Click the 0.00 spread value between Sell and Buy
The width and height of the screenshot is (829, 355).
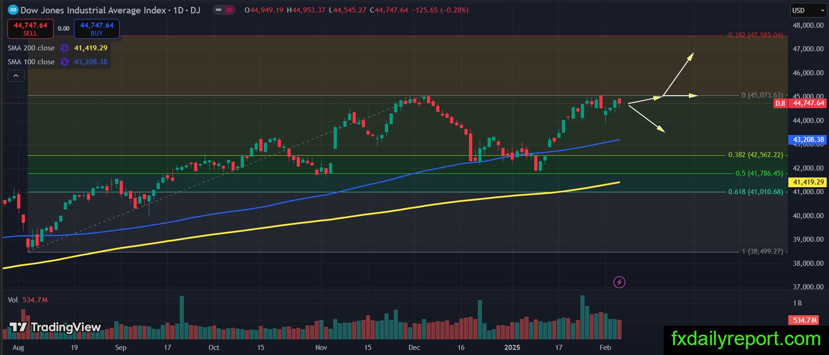(64, 29)
